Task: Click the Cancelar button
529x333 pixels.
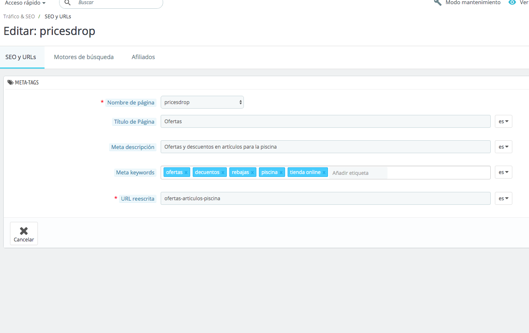Action: 24,234
